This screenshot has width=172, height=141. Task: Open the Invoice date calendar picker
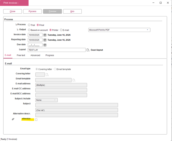click(x=45, y=35)
